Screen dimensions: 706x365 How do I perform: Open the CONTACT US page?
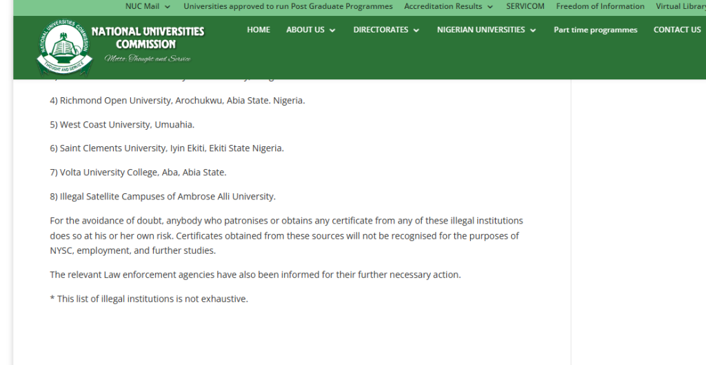click(677, 30)
